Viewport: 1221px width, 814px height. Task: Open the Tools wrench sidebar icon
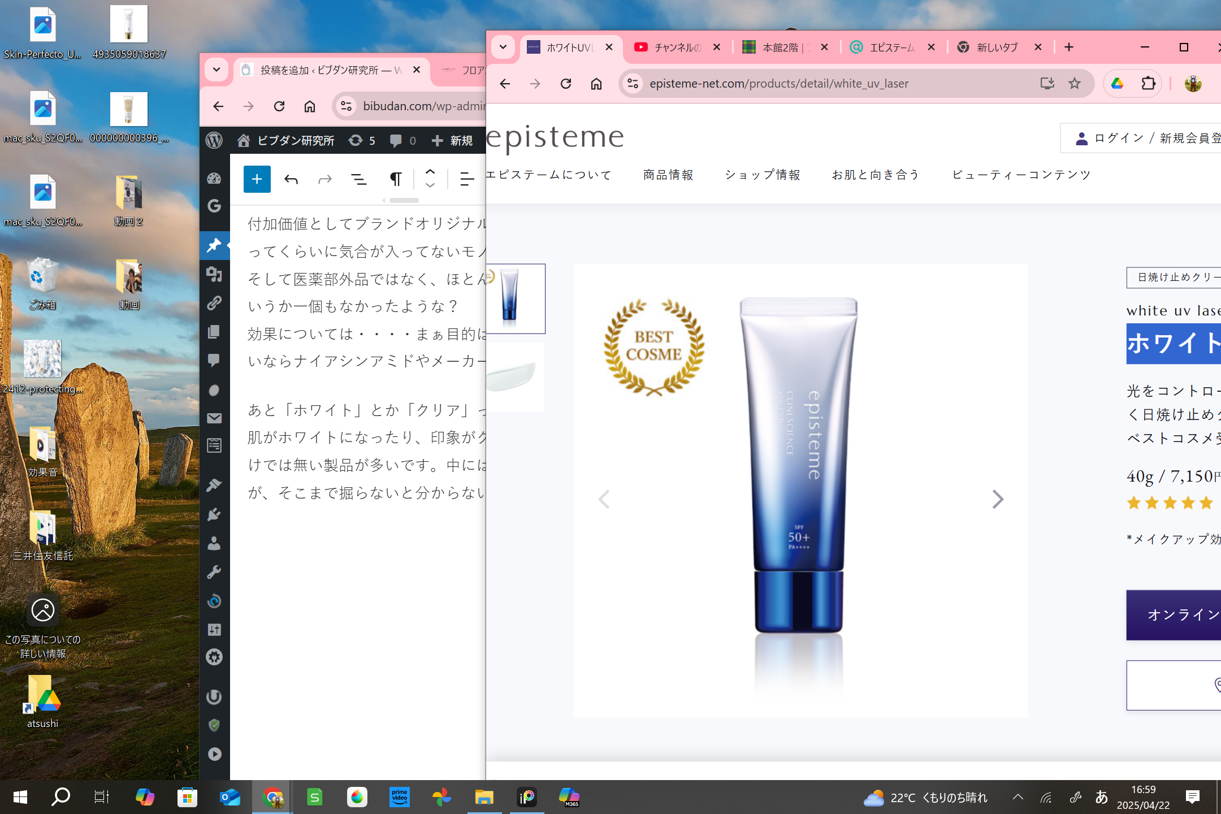coord(214,572)
